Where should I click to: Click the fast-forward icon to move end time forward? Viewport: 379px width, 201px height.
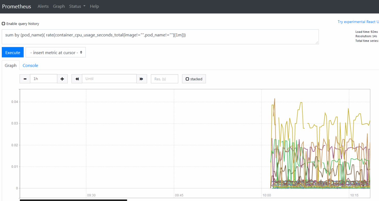tap(141, 79)
